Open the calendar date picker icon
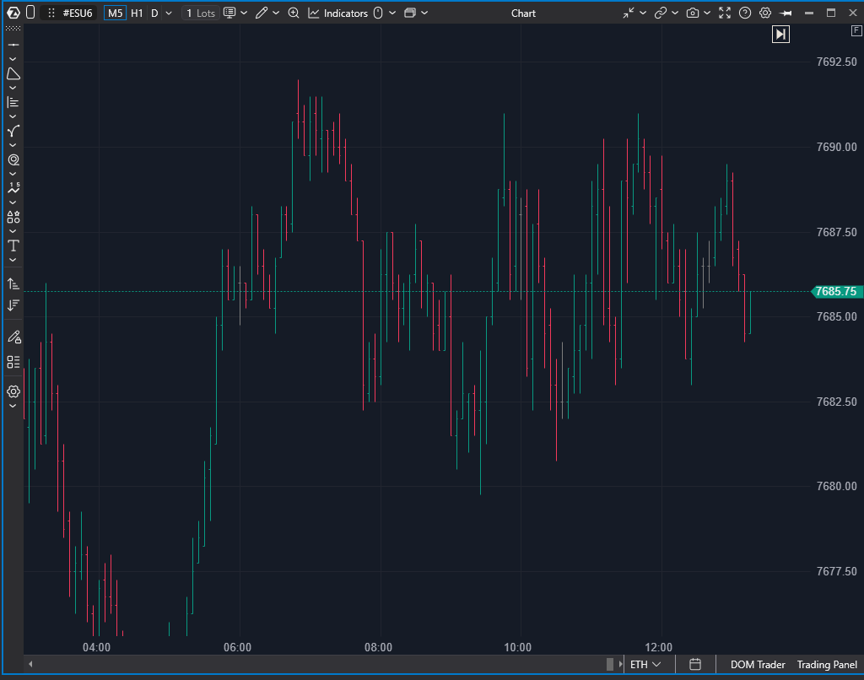The width and height of the screenshot is (864, 680). pos(695,664)
